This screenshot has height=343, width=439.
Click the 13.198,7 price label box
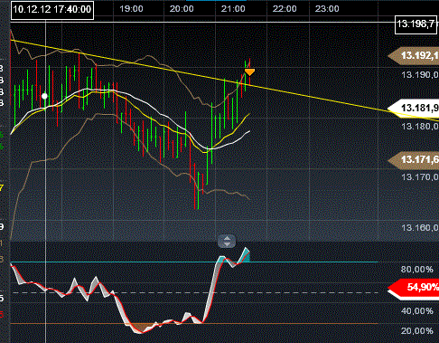416,24
